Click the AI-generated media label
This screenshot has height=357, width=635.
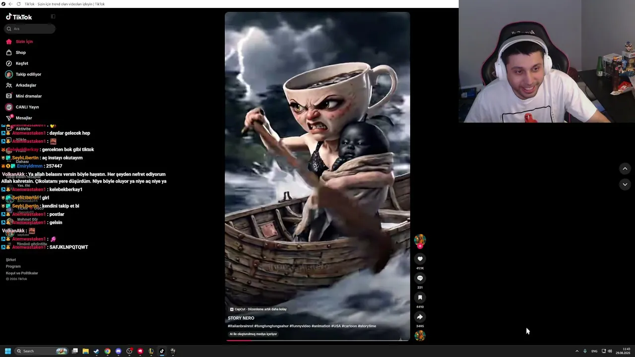point(253,334)
